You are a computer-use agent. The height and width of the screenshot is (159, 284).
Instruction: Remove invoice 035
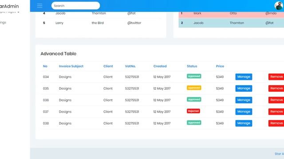(276, 88)
